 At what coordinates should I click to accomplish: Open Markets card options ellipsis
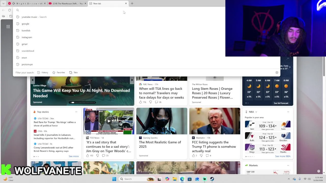point(288,165)
